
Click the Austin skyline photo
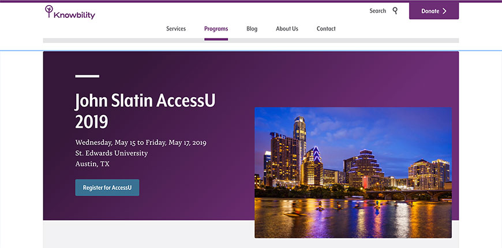[x=353, y=172]
